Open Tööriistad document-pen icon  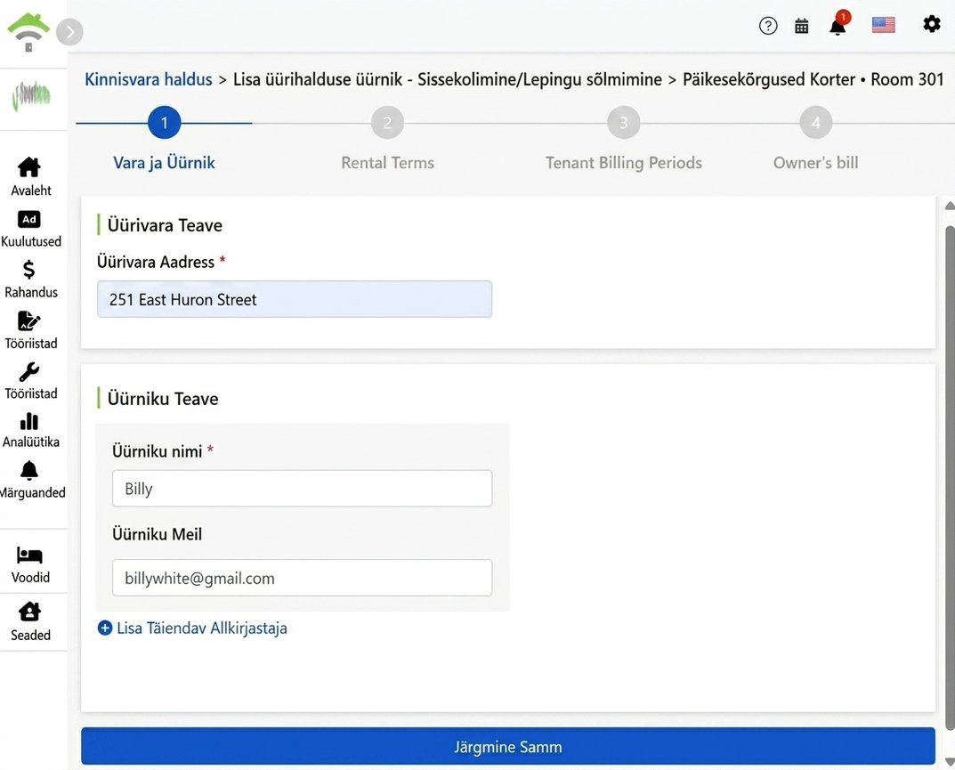28,320
